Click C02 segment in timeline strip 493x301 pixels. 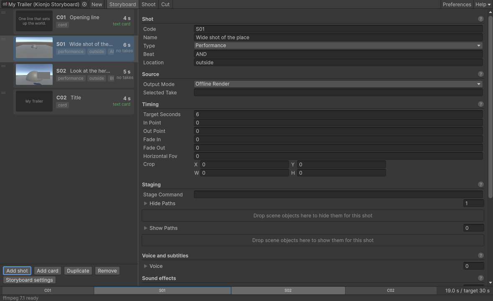(x=391, y=290)
